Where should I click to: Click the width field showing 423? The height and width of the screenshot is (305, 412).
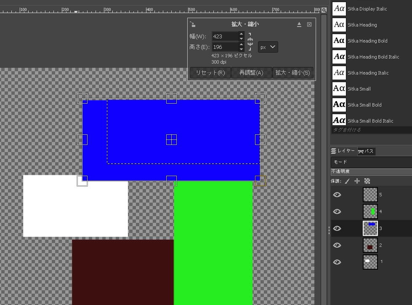pos(225,36)
